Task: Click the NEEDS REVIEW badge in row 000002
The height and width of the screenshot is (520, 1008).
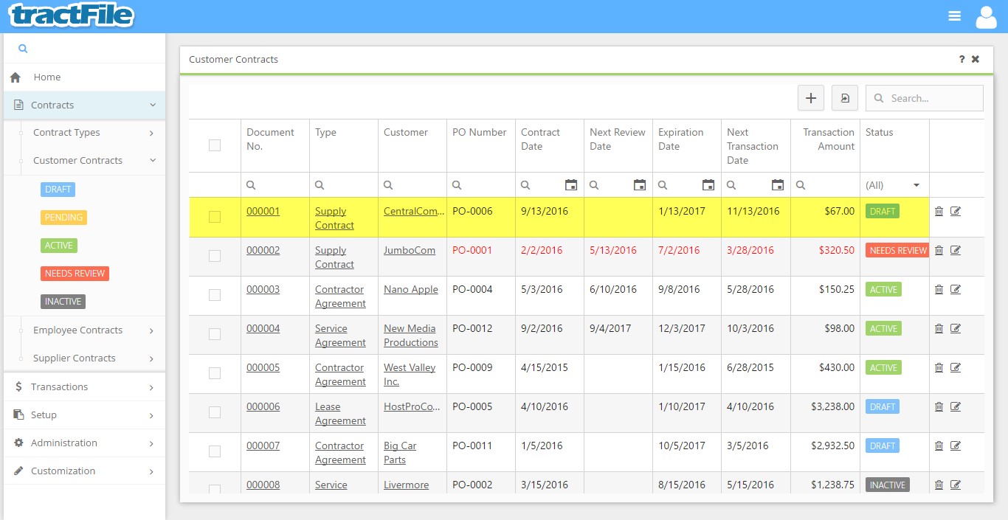Action: [x=898, y=251]
